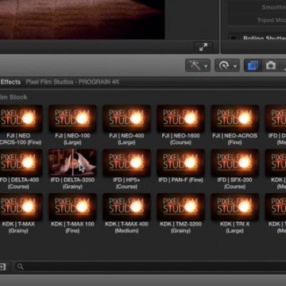The image size is (286, 286).
Task: Open the magic wand enhancements menu
Action: (198, 65)
